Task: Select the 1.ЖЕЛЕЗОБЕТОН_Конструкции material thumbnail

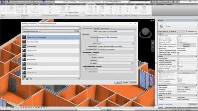Action: [24, 37]
